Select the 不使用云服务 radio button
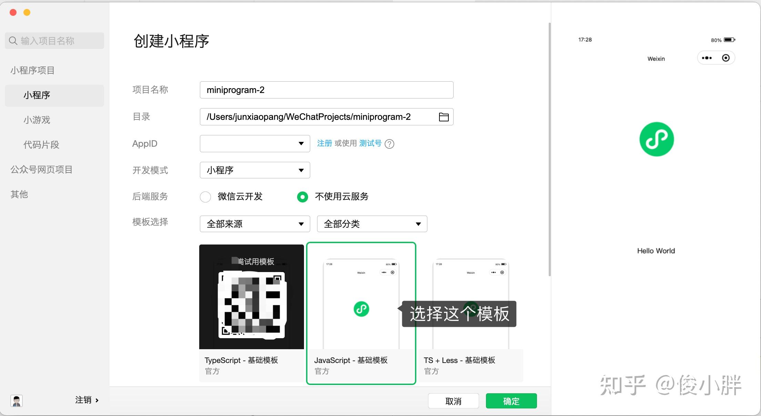This screenshot has width=761, height=416. [x=303, y=197]
